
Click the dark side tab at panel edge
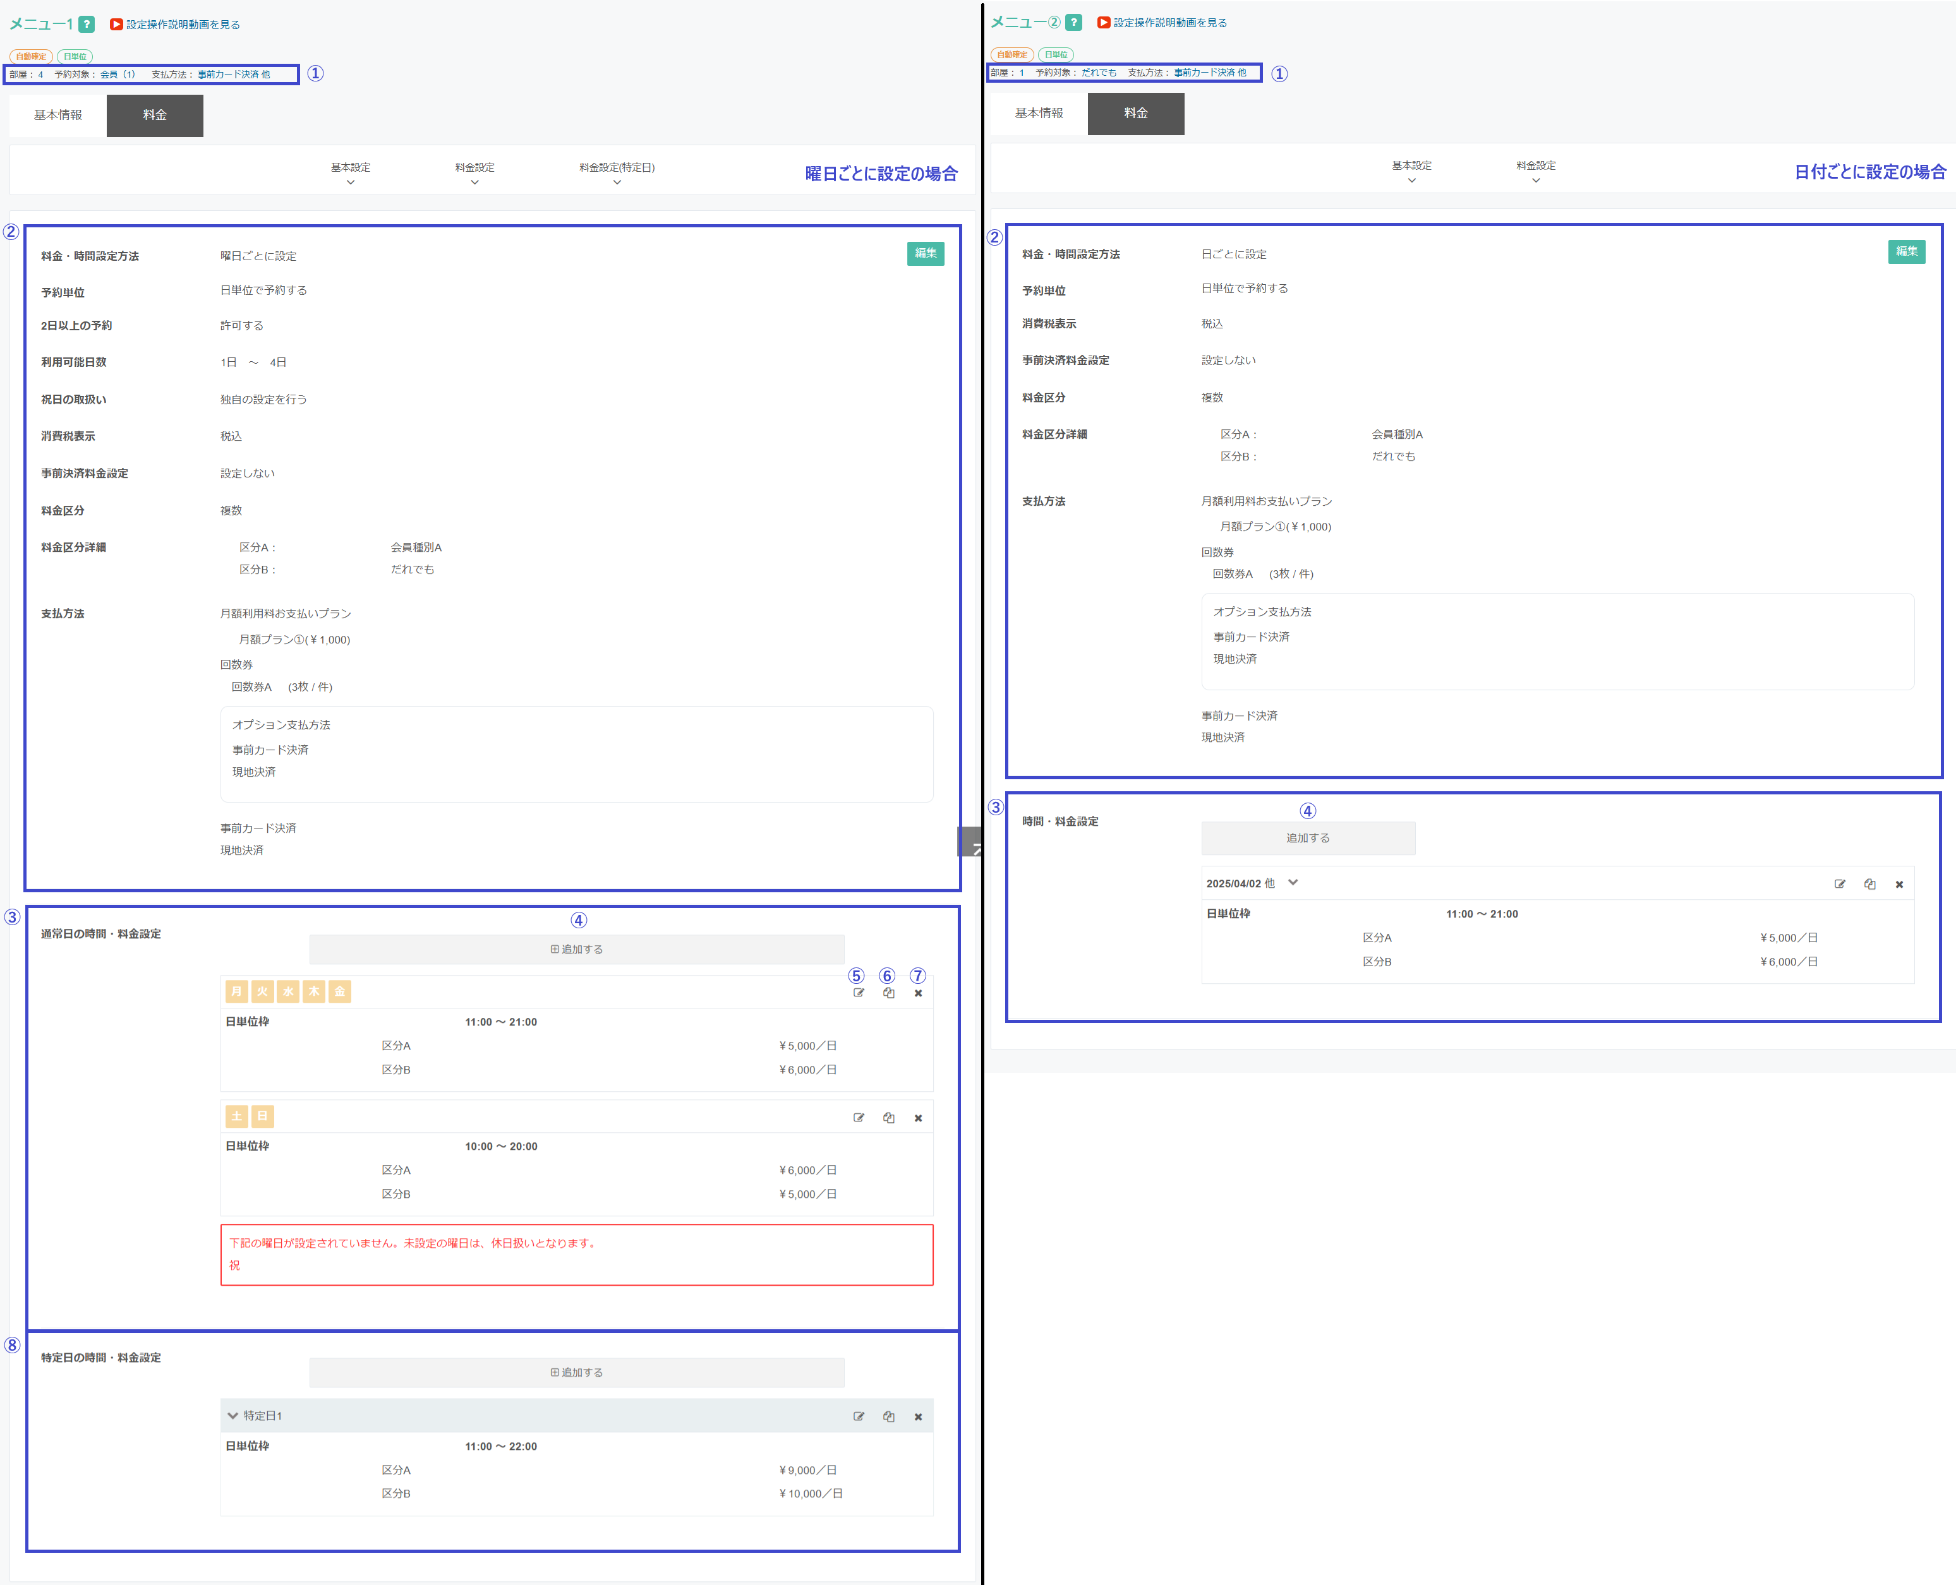[969, 842]
